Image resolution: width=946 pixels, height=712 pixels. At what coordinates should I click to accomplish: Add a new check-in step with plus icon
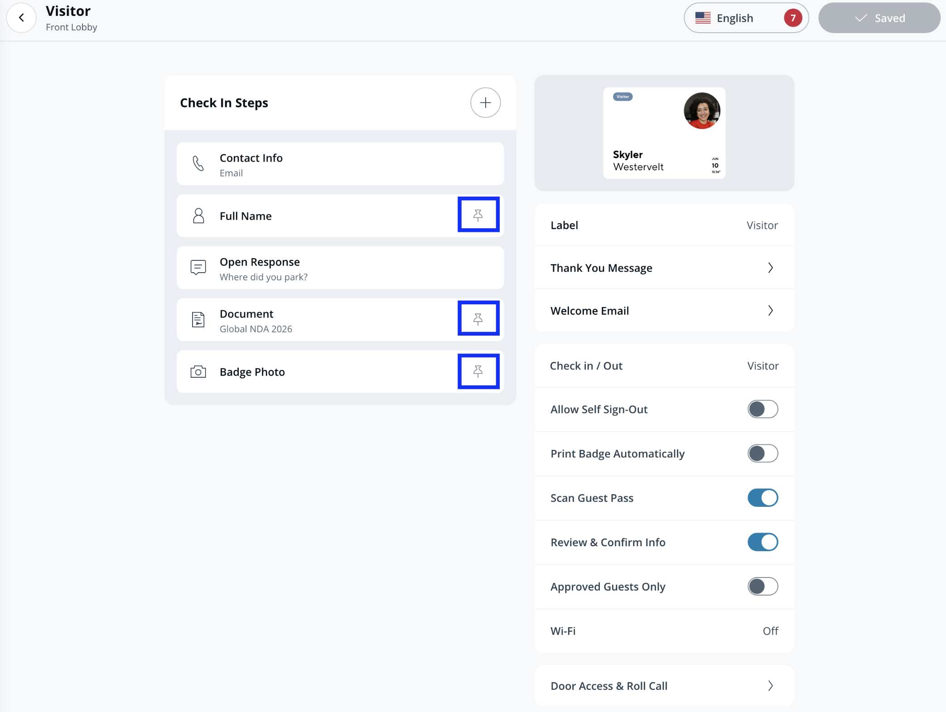(485, 103)
